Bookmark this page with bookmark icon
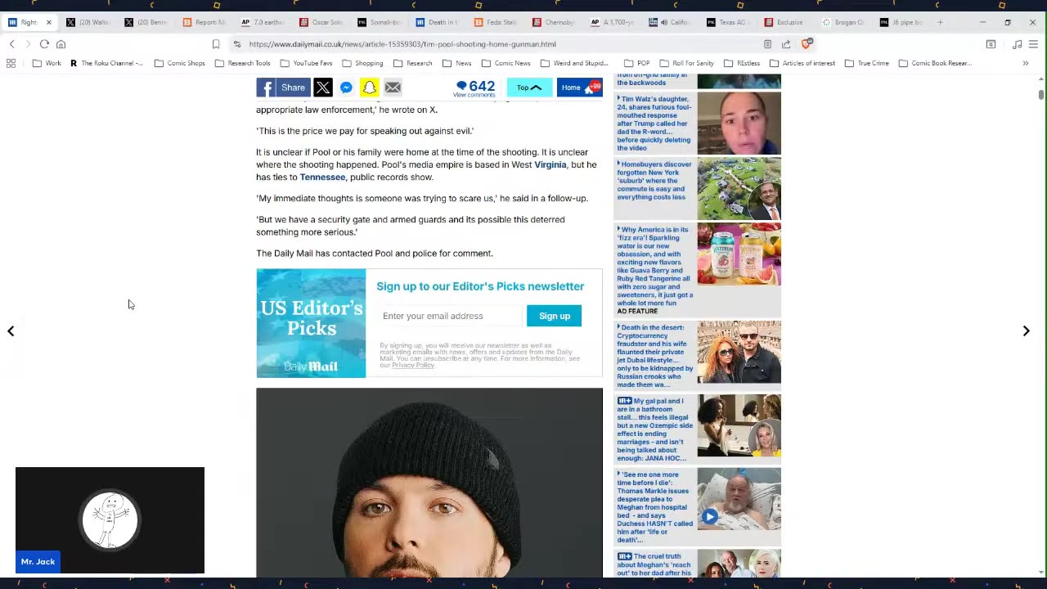 (x=216, y=44)
